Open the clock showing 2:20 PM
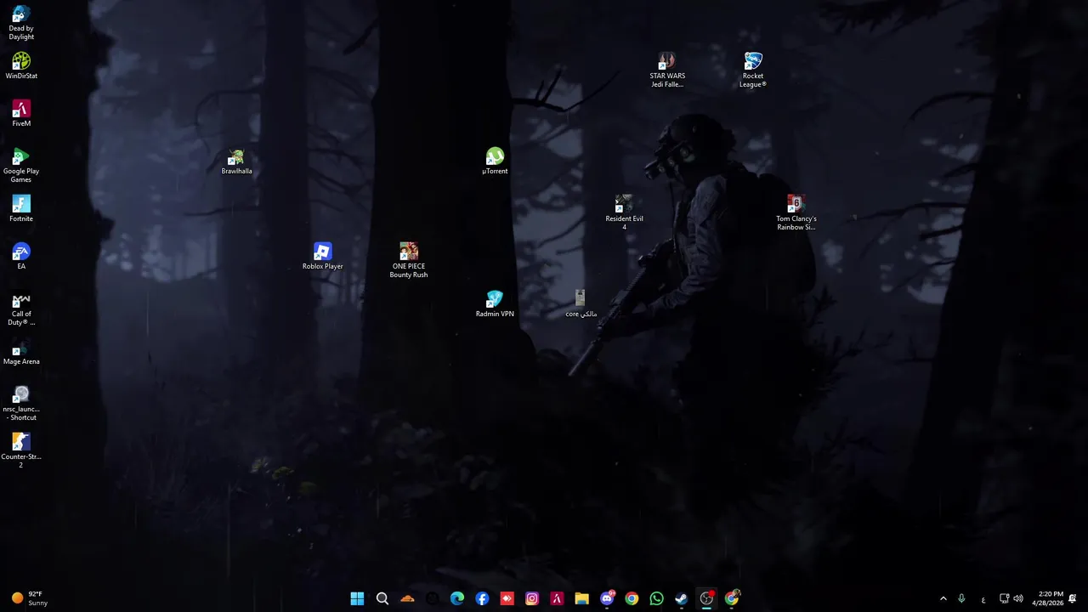This screenshot has height=612, width=1088. (1048, 598)
